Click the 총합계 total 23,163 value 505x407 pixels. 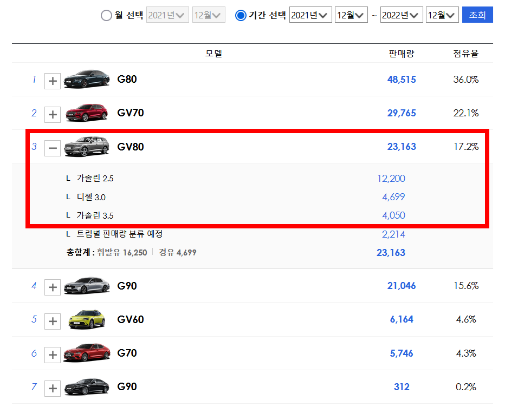(x=391, y=253)
